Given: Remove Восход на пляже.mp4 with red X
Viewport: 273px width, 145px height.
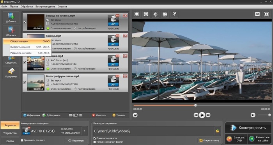Looking at the screenshot, I should pyautogui.click(x=125, y=16).
